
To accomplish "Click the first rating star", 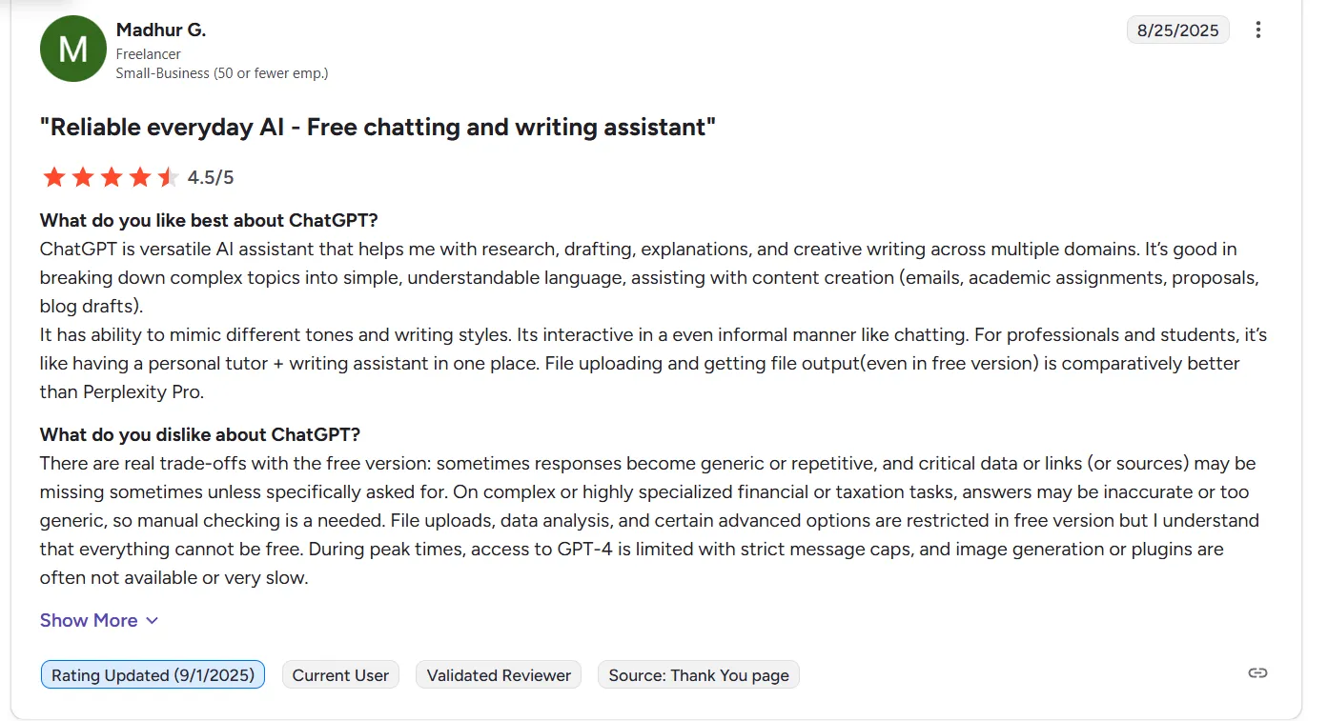I will 54,177.
